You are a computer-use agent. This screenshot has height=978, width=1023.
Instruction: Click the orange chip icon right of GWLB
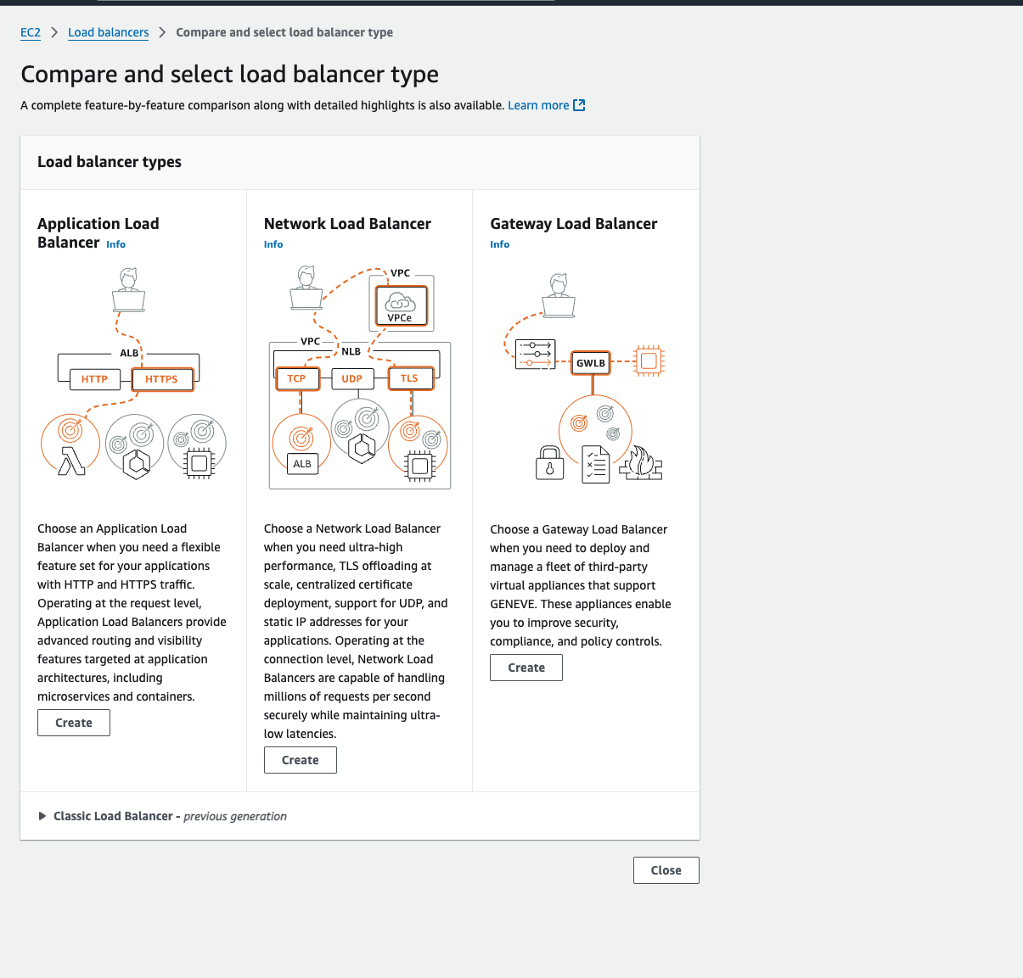coord(649,360)
